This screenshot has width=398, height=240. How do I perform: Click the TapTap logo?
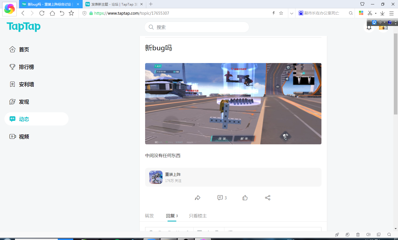coord(23,27)
